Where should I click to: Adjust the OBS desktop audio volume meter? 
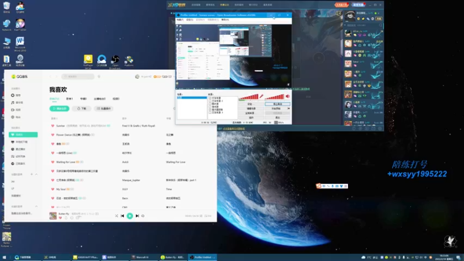click(x=274, y=97)
